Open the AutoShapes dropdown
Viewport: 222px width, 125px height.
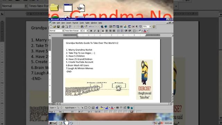70,108
